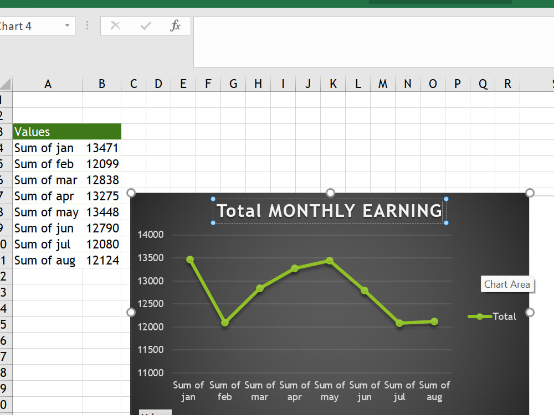Open the Insert Function fx icon

click(x=175, y=25)
